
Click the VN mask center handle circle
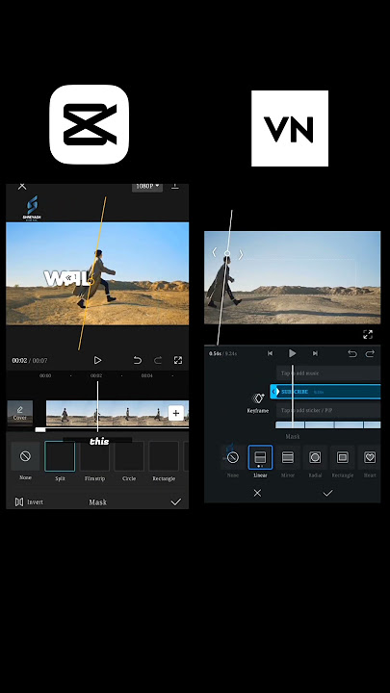coord(227,253)
